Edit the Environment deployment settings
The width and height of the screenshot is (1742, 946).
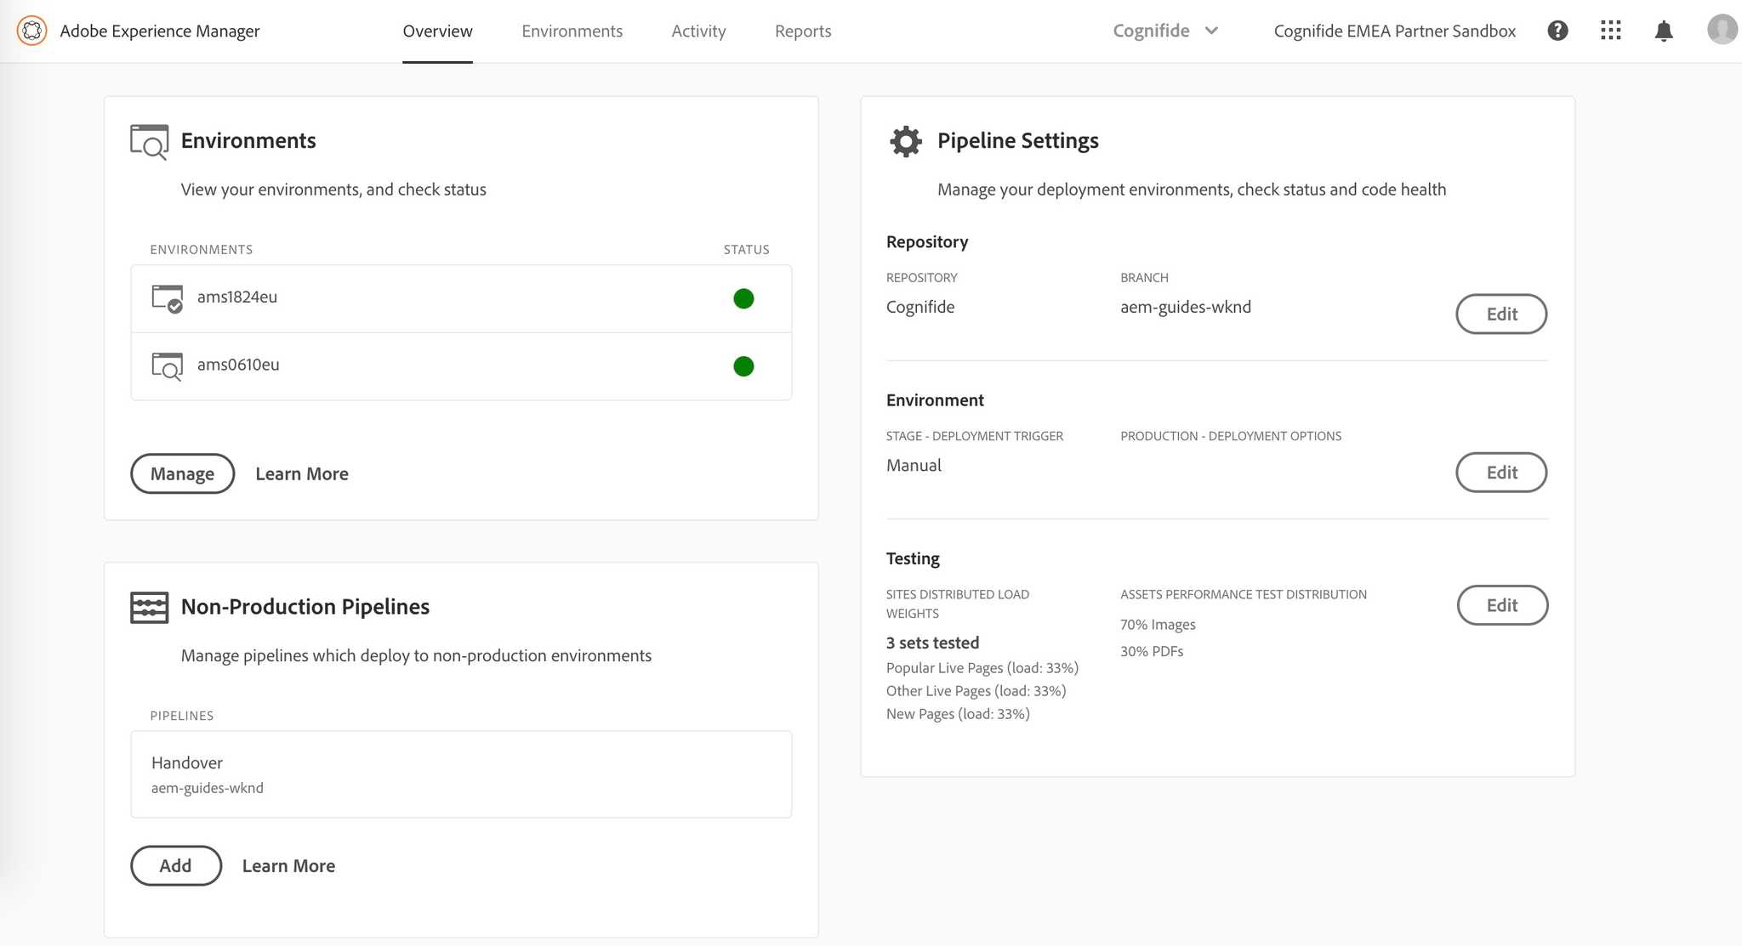tap(1501, 472)
